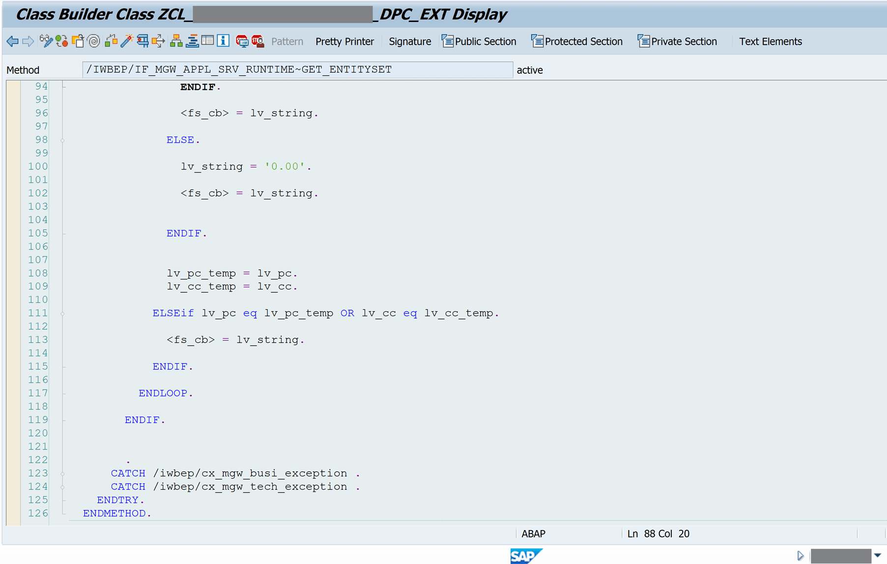This screenshot has width=887, height=564.
Task: Click the Text Elements option
Action: [770, 41]
